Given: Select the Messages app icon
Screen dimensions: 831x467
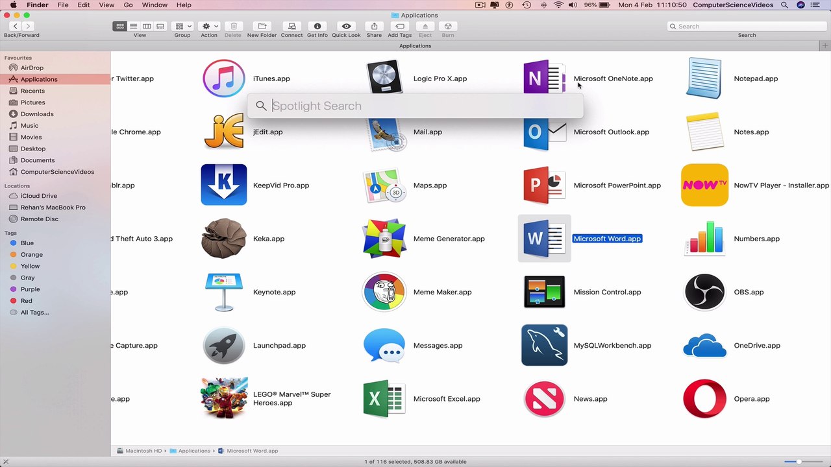Looking at the screenshot, I should point(384,346).
